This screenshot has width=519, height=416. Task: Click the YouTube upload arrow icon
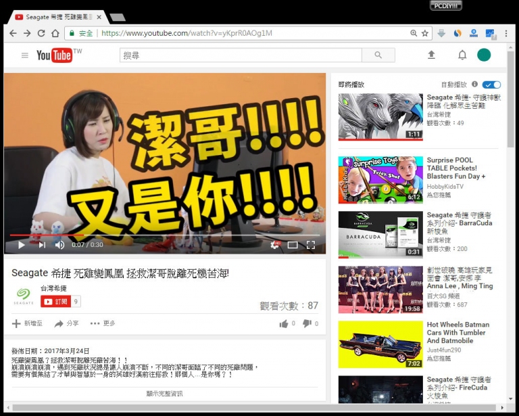pyautogui.click(x=431, y=55)
